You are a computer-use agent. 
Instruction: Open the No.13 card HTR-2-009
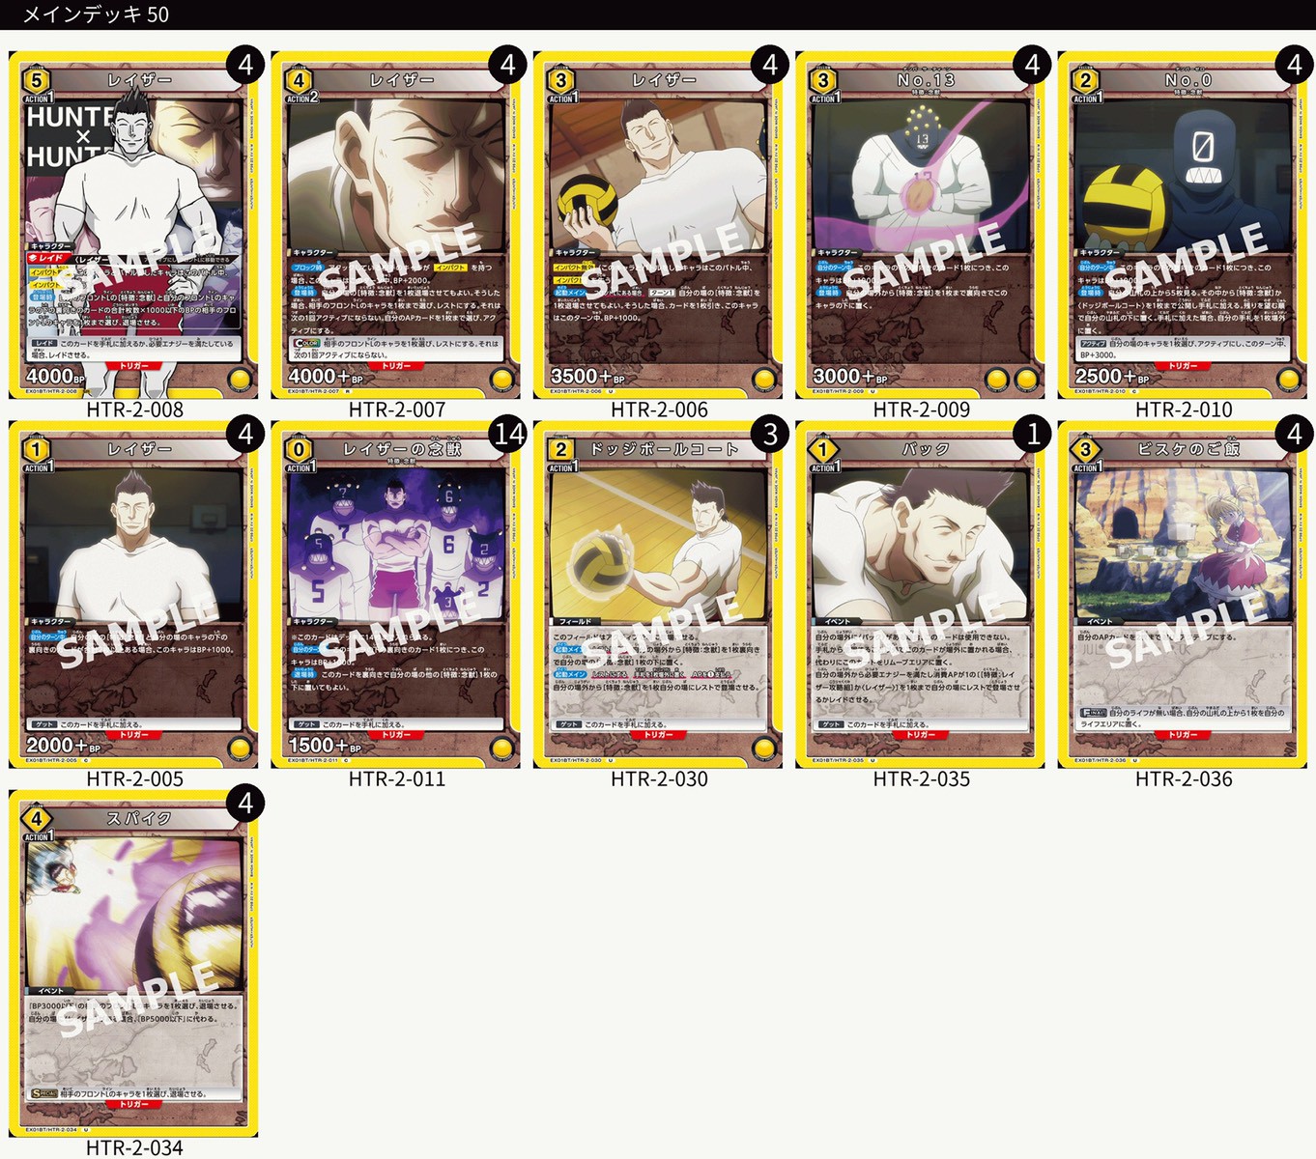pyautogui.click(x=921, y=225)
